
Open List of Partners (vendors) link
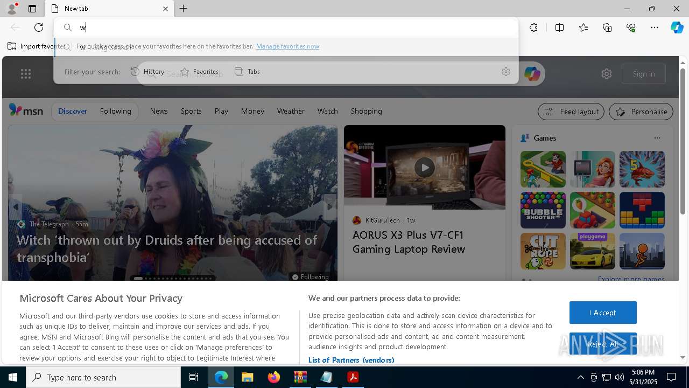coord(351,360)
